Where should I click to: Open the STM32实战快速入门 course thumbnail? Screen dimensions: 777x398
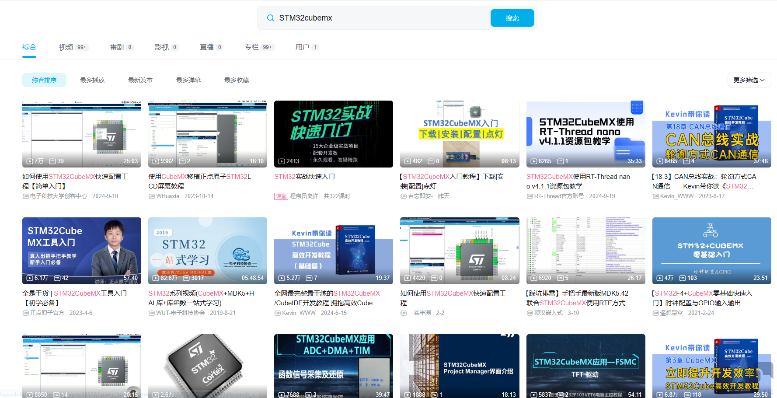334,134
